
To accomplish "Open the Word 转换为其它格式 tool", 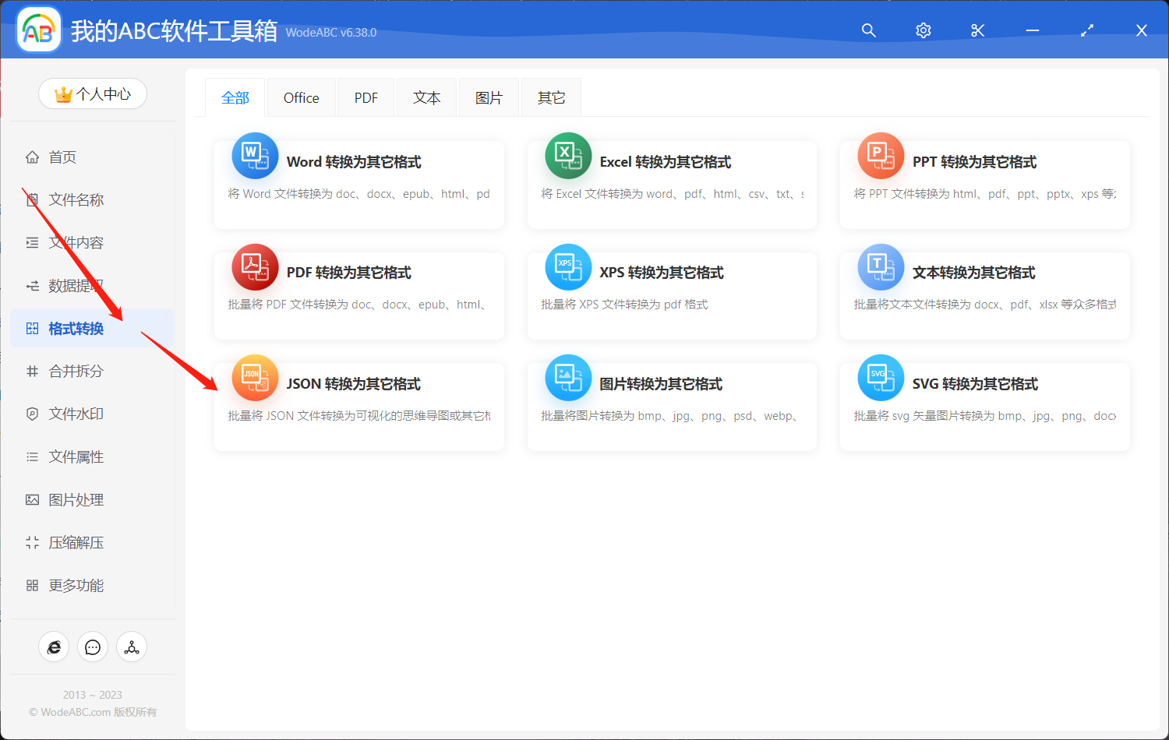I will tap(358, 185).
